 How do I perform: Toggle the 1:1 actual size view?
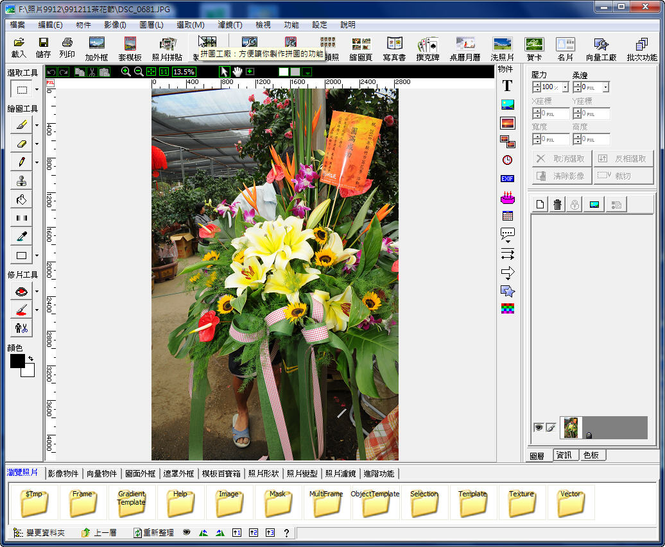[164, 72]
